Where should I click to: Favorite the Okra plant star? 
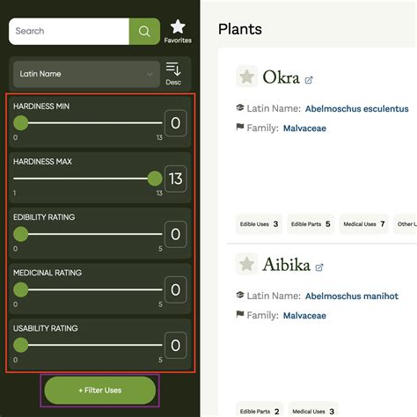246,77
